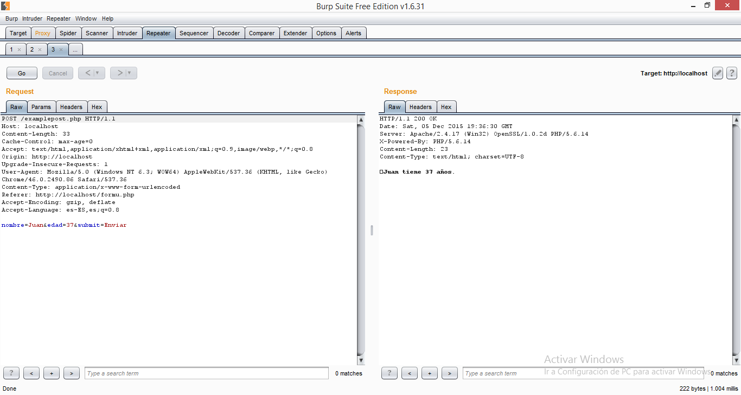Click the pane splitter handle between request and response
741x395 pixels.
(372, 230)
